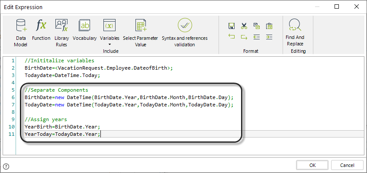This screenshot has width=367, height=173.
Task: Place cursor in "YearToday=TodayDate.Year;" line
Action: tap(62, 134)
